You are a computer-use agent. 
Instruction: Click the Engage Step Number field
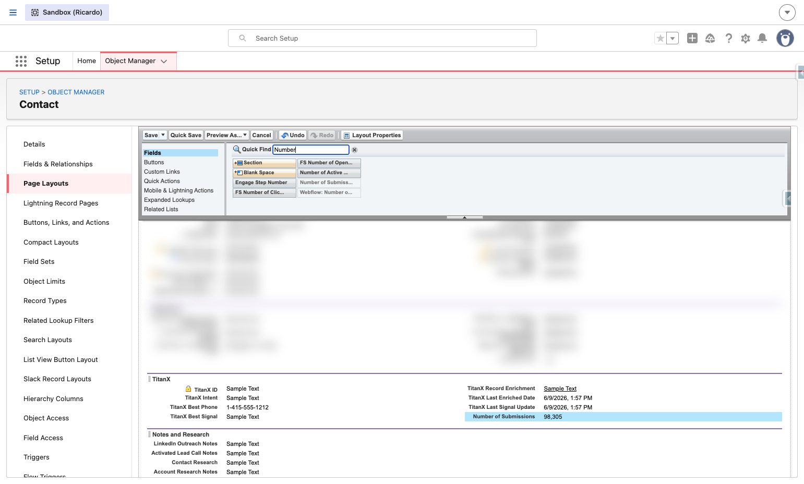265,183
